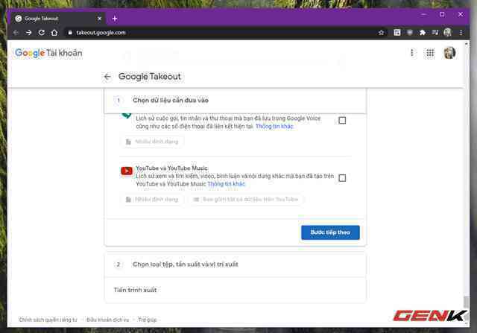
Task: Open the page options three-dot menu
Action: (412, 53)
